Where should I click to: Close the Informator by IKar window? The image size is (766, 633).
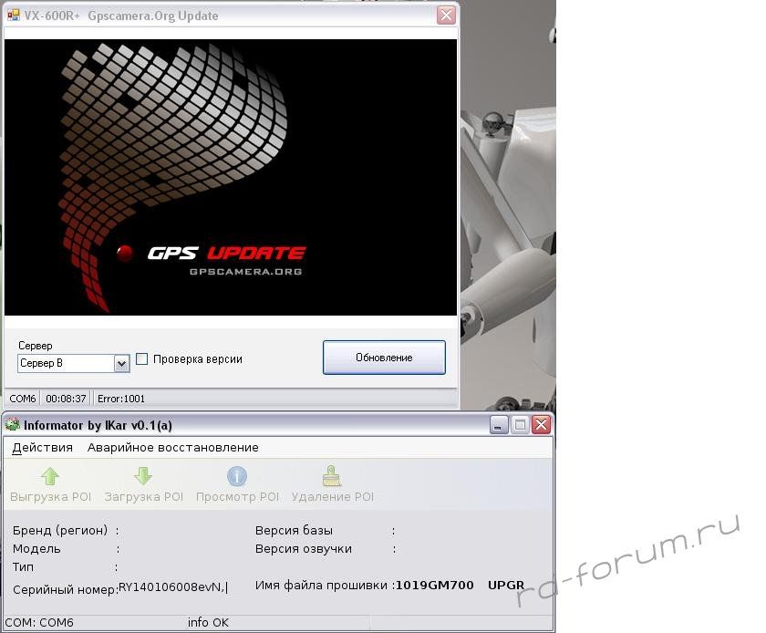pyautogui.click(x=542, y=425)
